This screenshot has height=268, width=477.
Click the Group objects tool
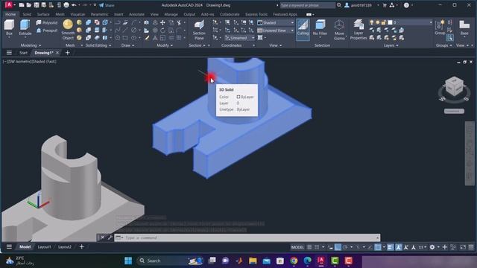440,28
